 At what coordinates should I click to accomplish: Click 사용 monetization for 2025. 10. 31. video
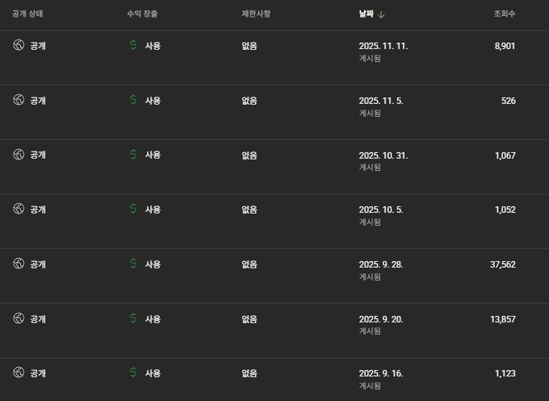[153, 154]
